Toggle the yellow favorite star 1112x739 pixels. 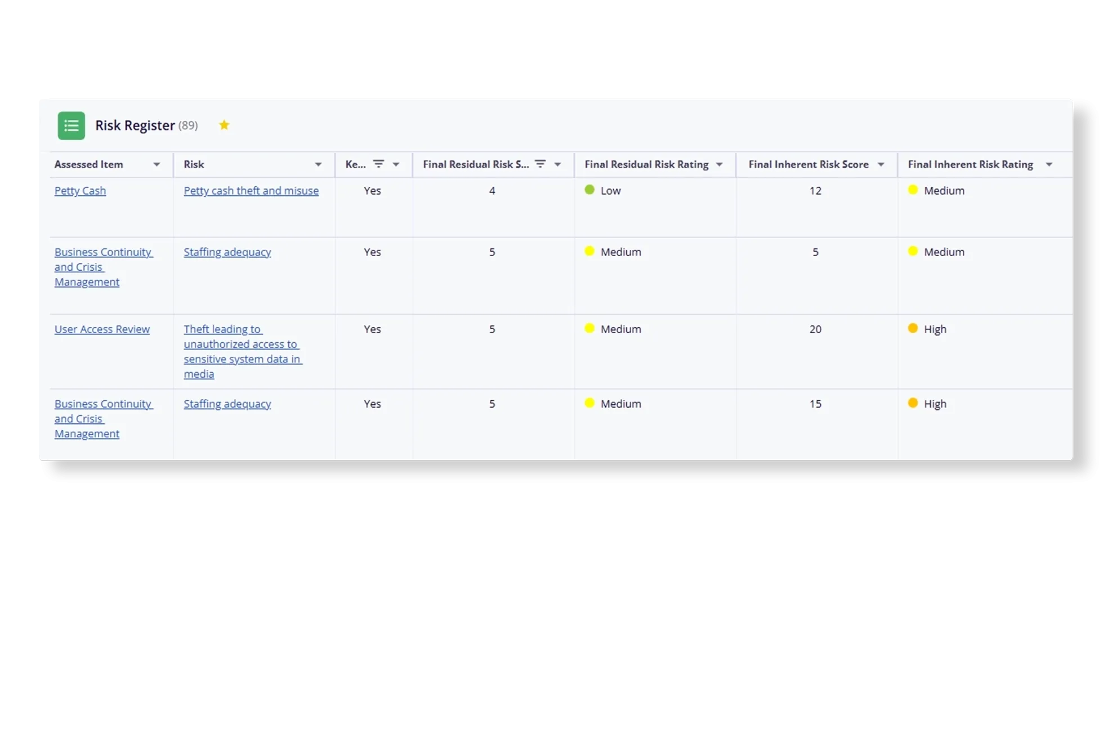224,125
